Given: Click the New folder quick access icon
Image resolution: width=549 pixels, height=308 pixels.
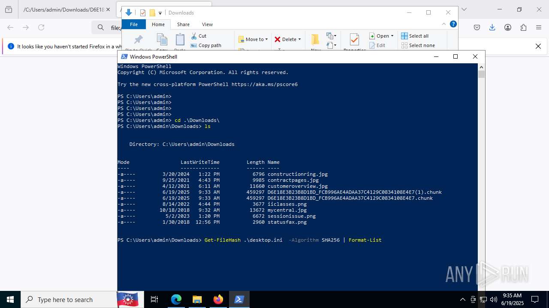Looking at the screenshot, I should coord(152,13).
